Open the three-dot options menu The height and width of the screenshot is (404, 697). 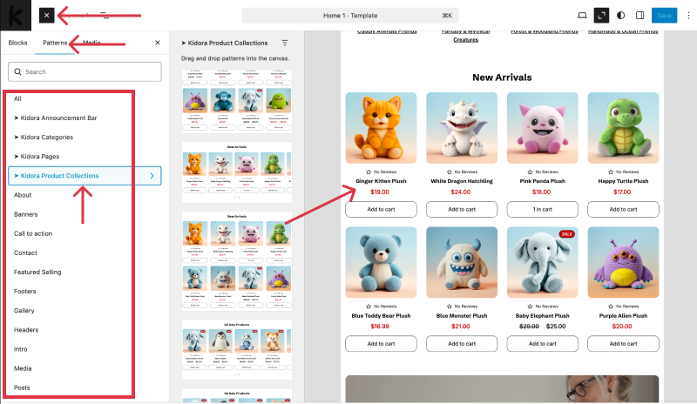[x=688, y=15]
